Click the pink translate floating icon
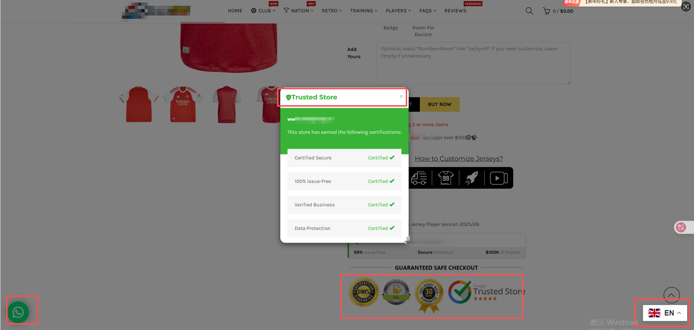Image resolution: width=694 pixels, height=330 pixels. tap(681, 227)
